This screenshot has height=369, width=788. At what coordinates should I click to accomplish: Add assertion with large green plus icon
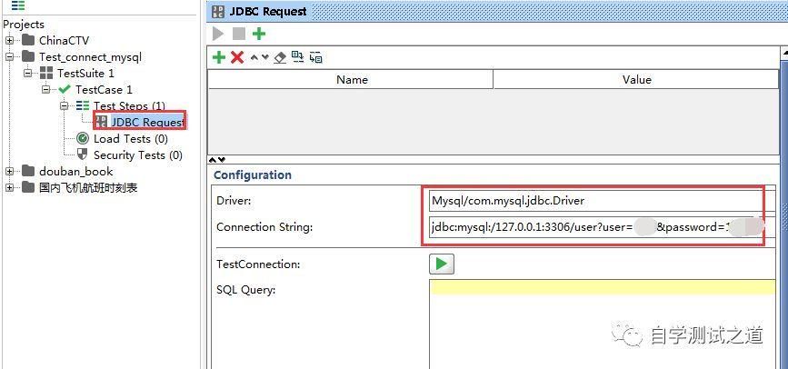pos(259,35)
